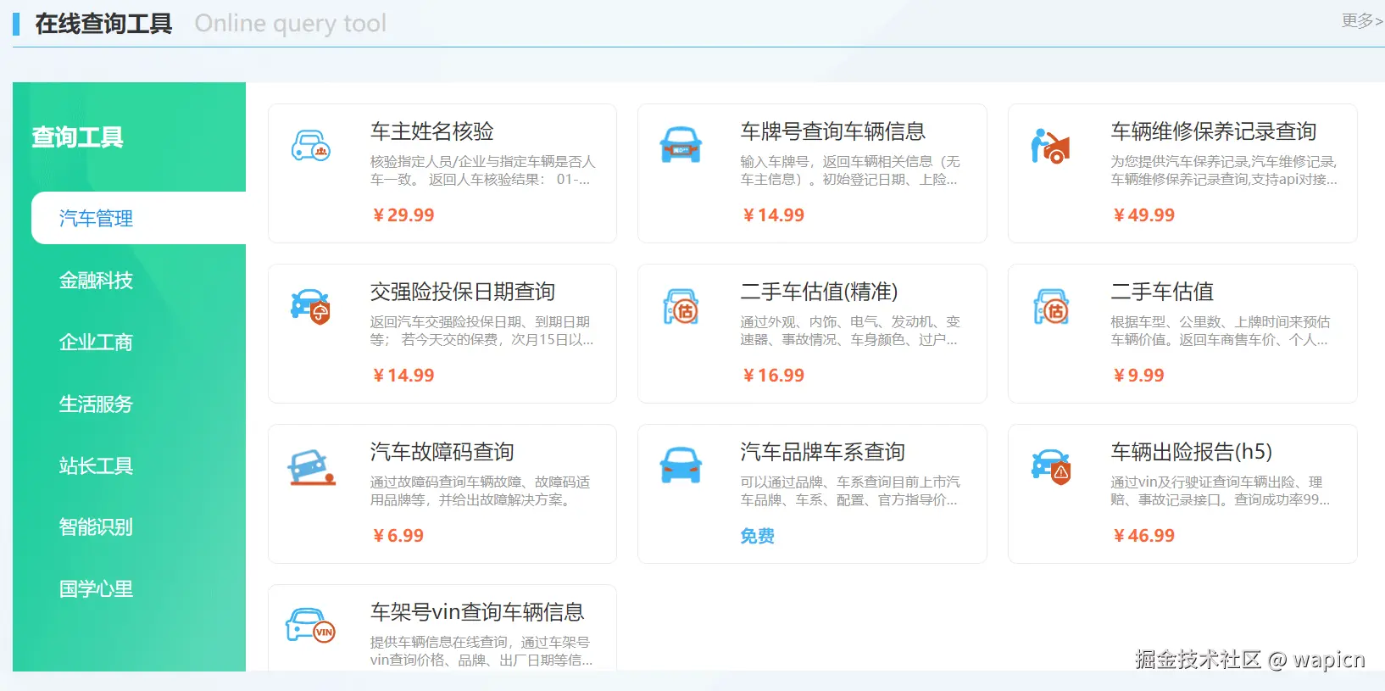The width and height of the screenshot is (1385, 691).
Task: Click the 车辆维修保养记录查询 mechanic icon
Action: point(1051,146)
